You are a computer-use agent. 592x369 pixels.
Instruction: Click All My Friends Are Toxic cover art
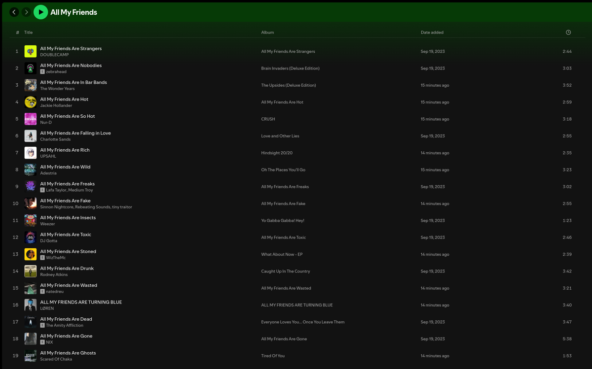(31, 237)
